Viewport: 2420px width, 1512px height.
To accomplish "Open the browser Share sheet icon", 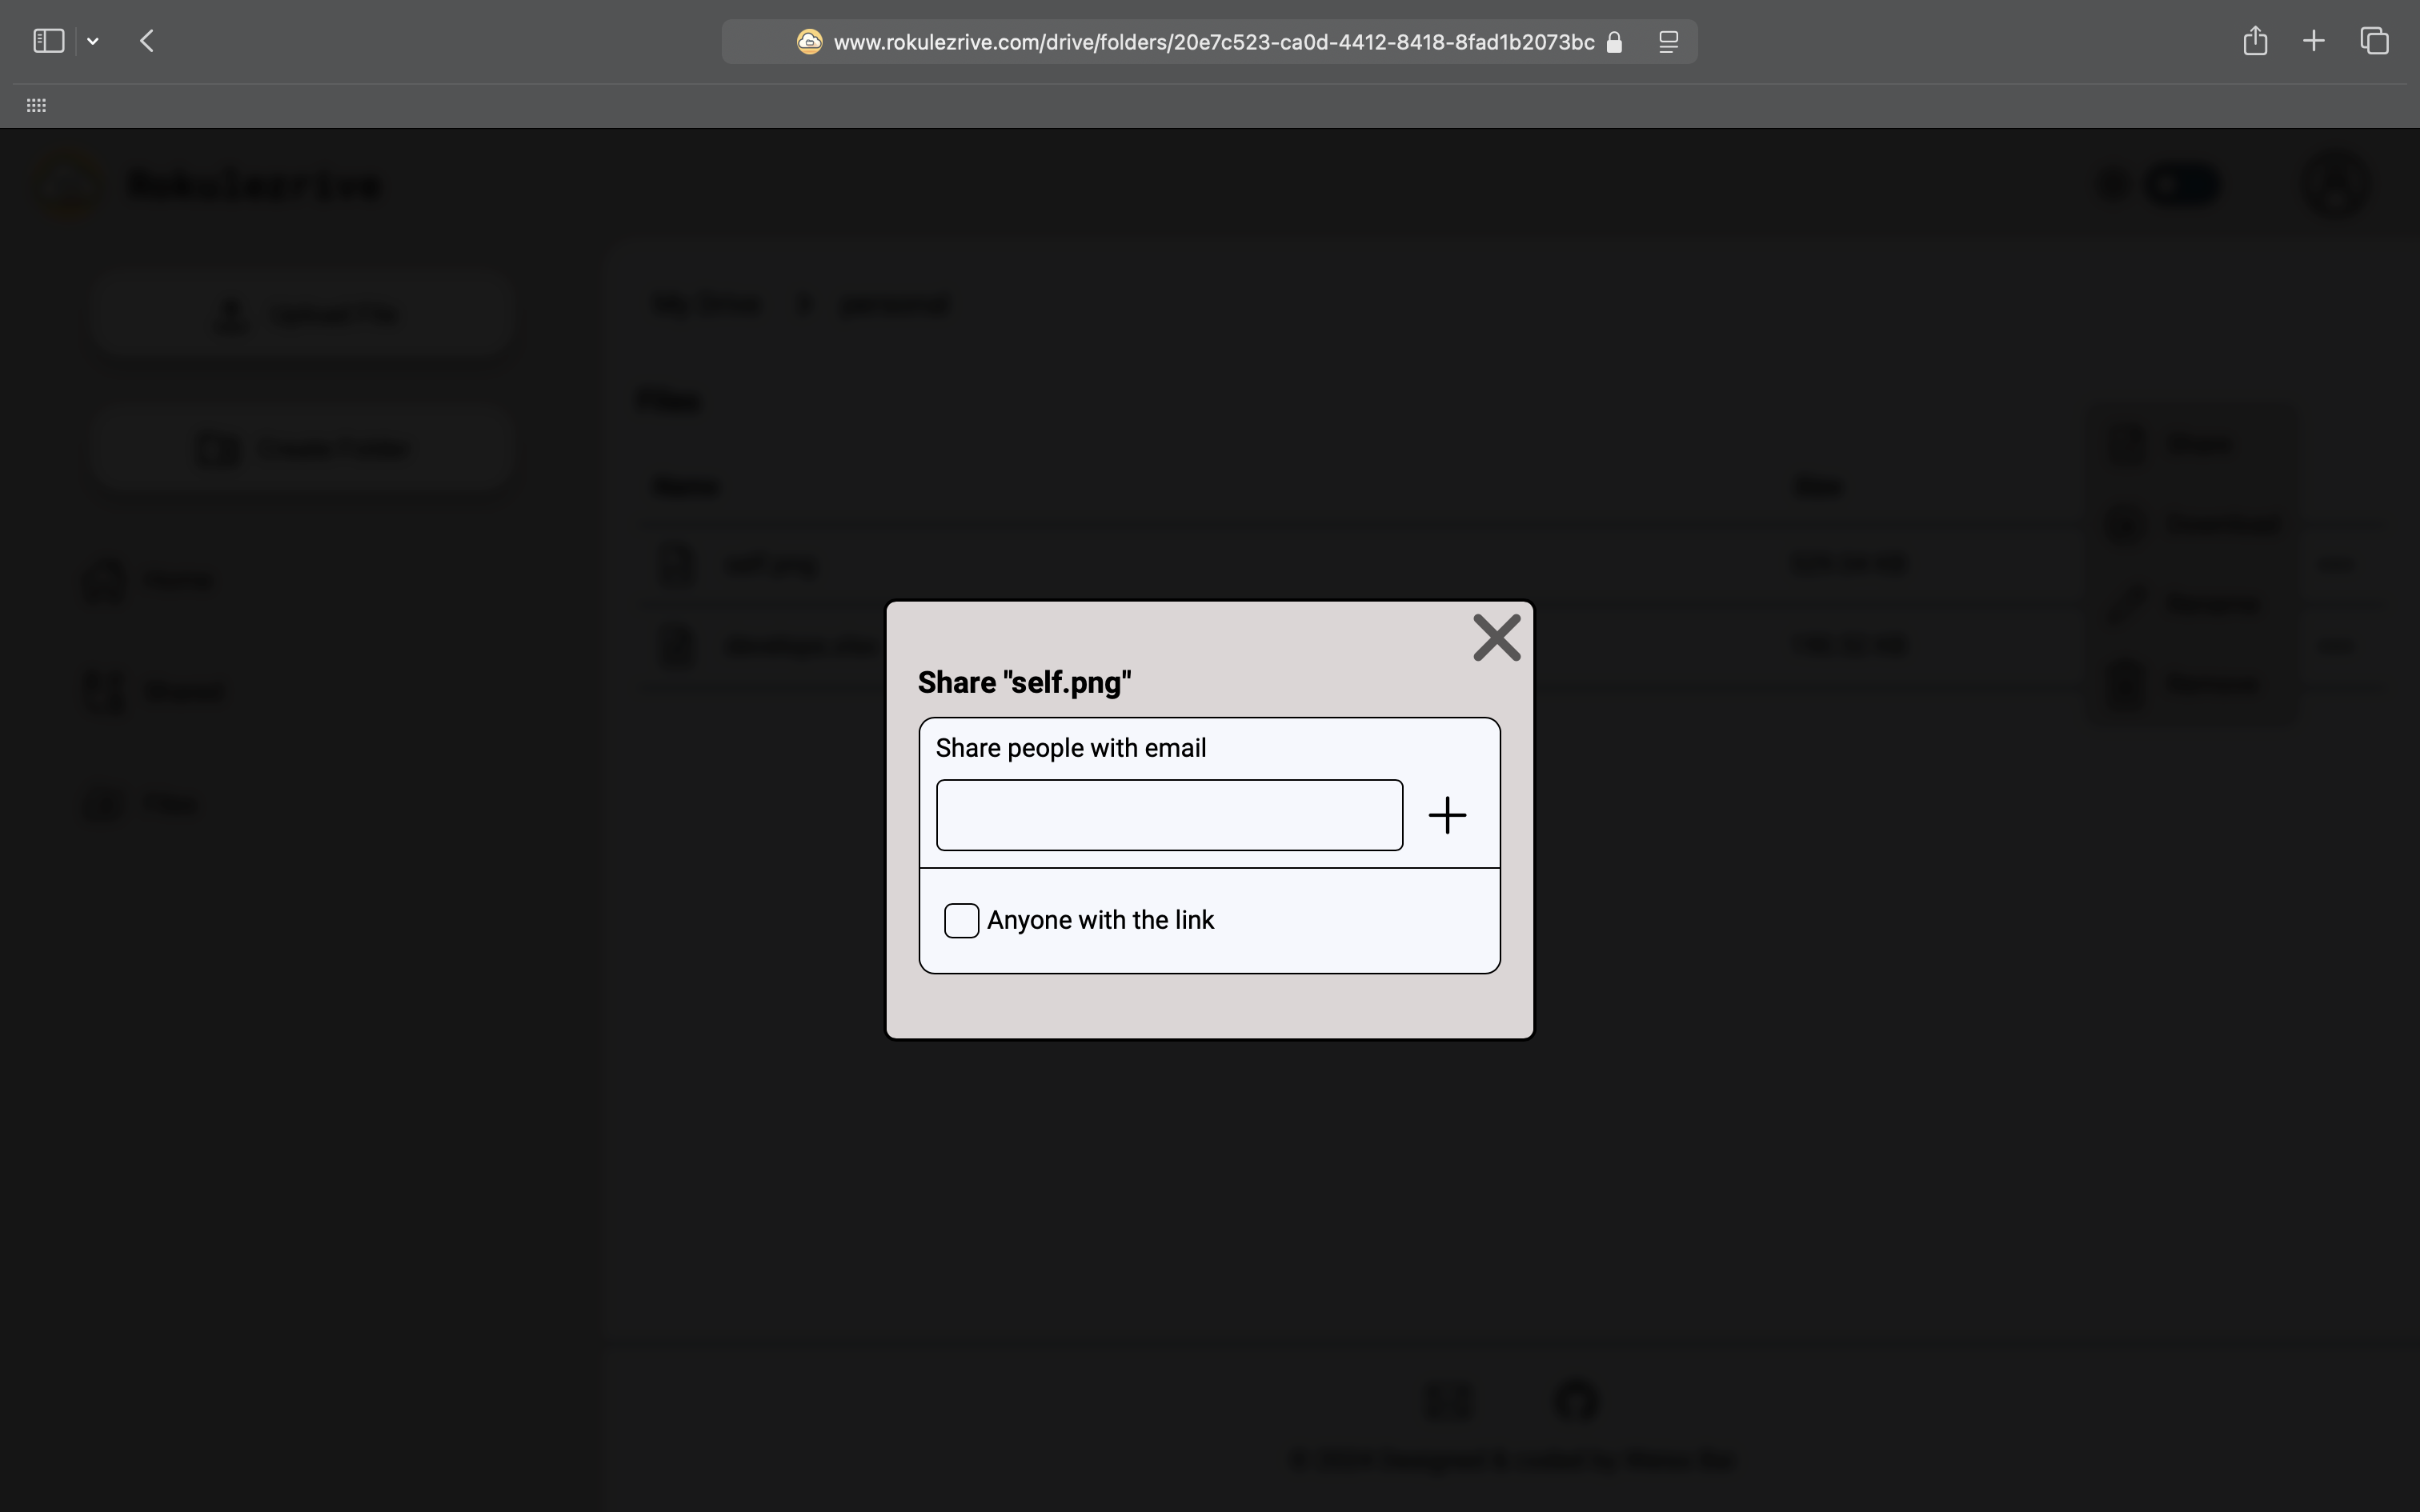I will 2254,41.
